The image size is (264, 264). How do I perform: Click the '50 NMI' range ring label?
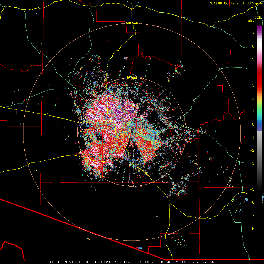coord(132,78)
